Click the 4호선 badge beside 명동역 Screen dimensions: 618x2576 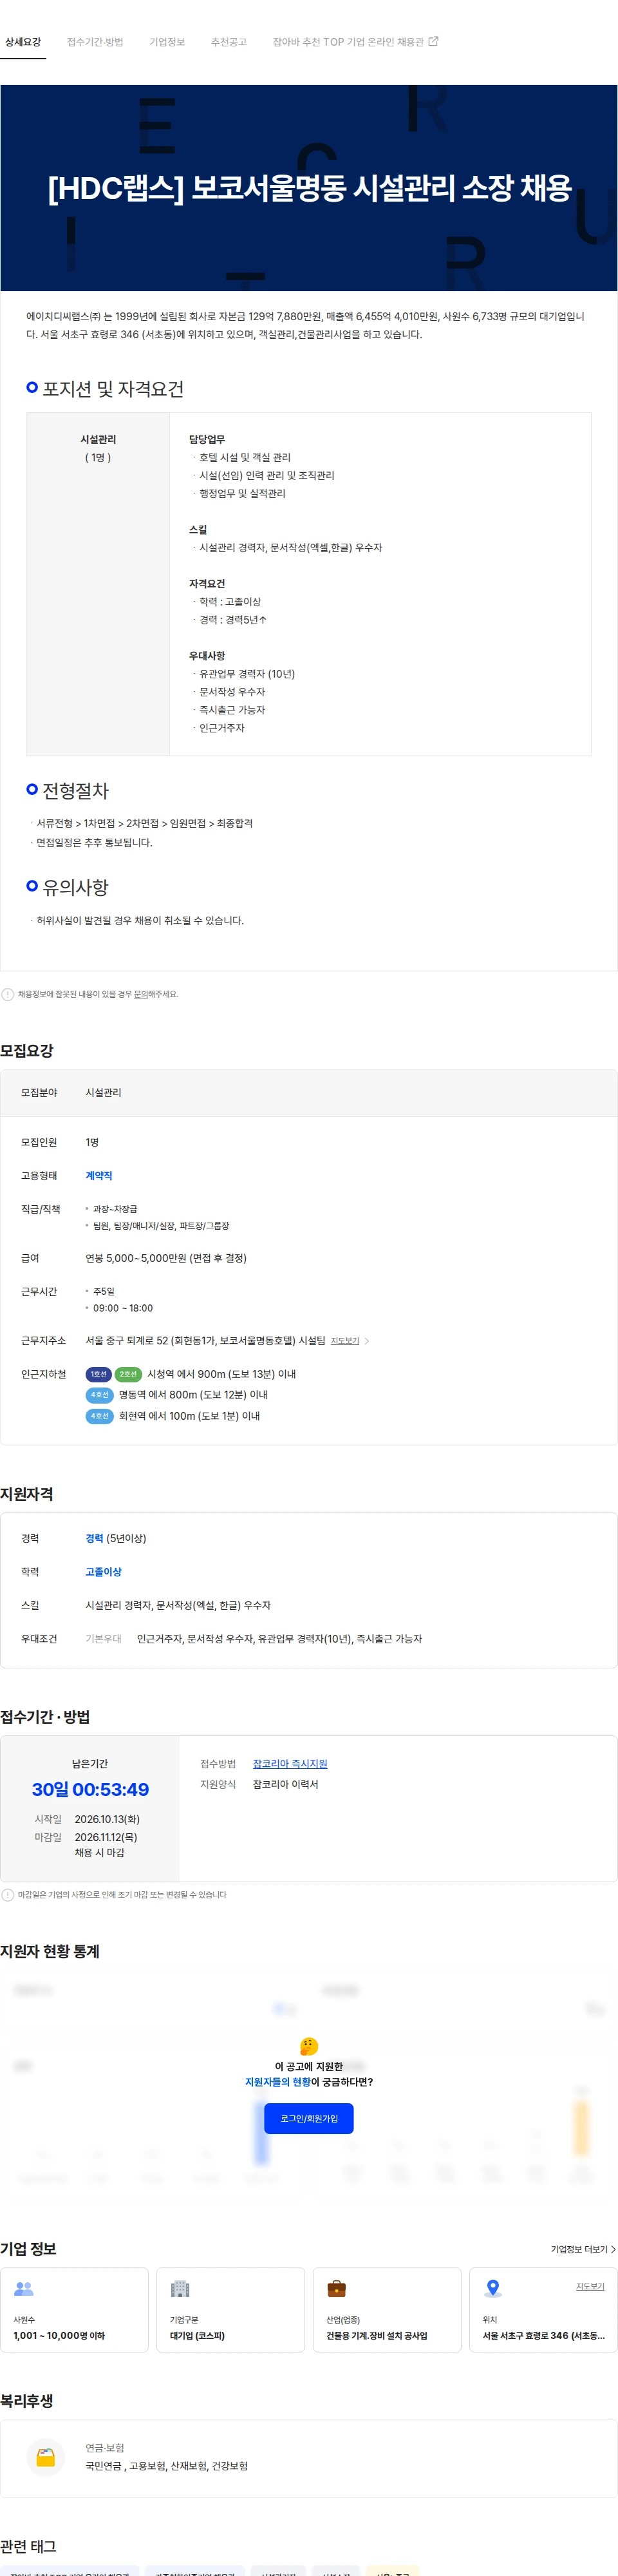click(100, 1395)
